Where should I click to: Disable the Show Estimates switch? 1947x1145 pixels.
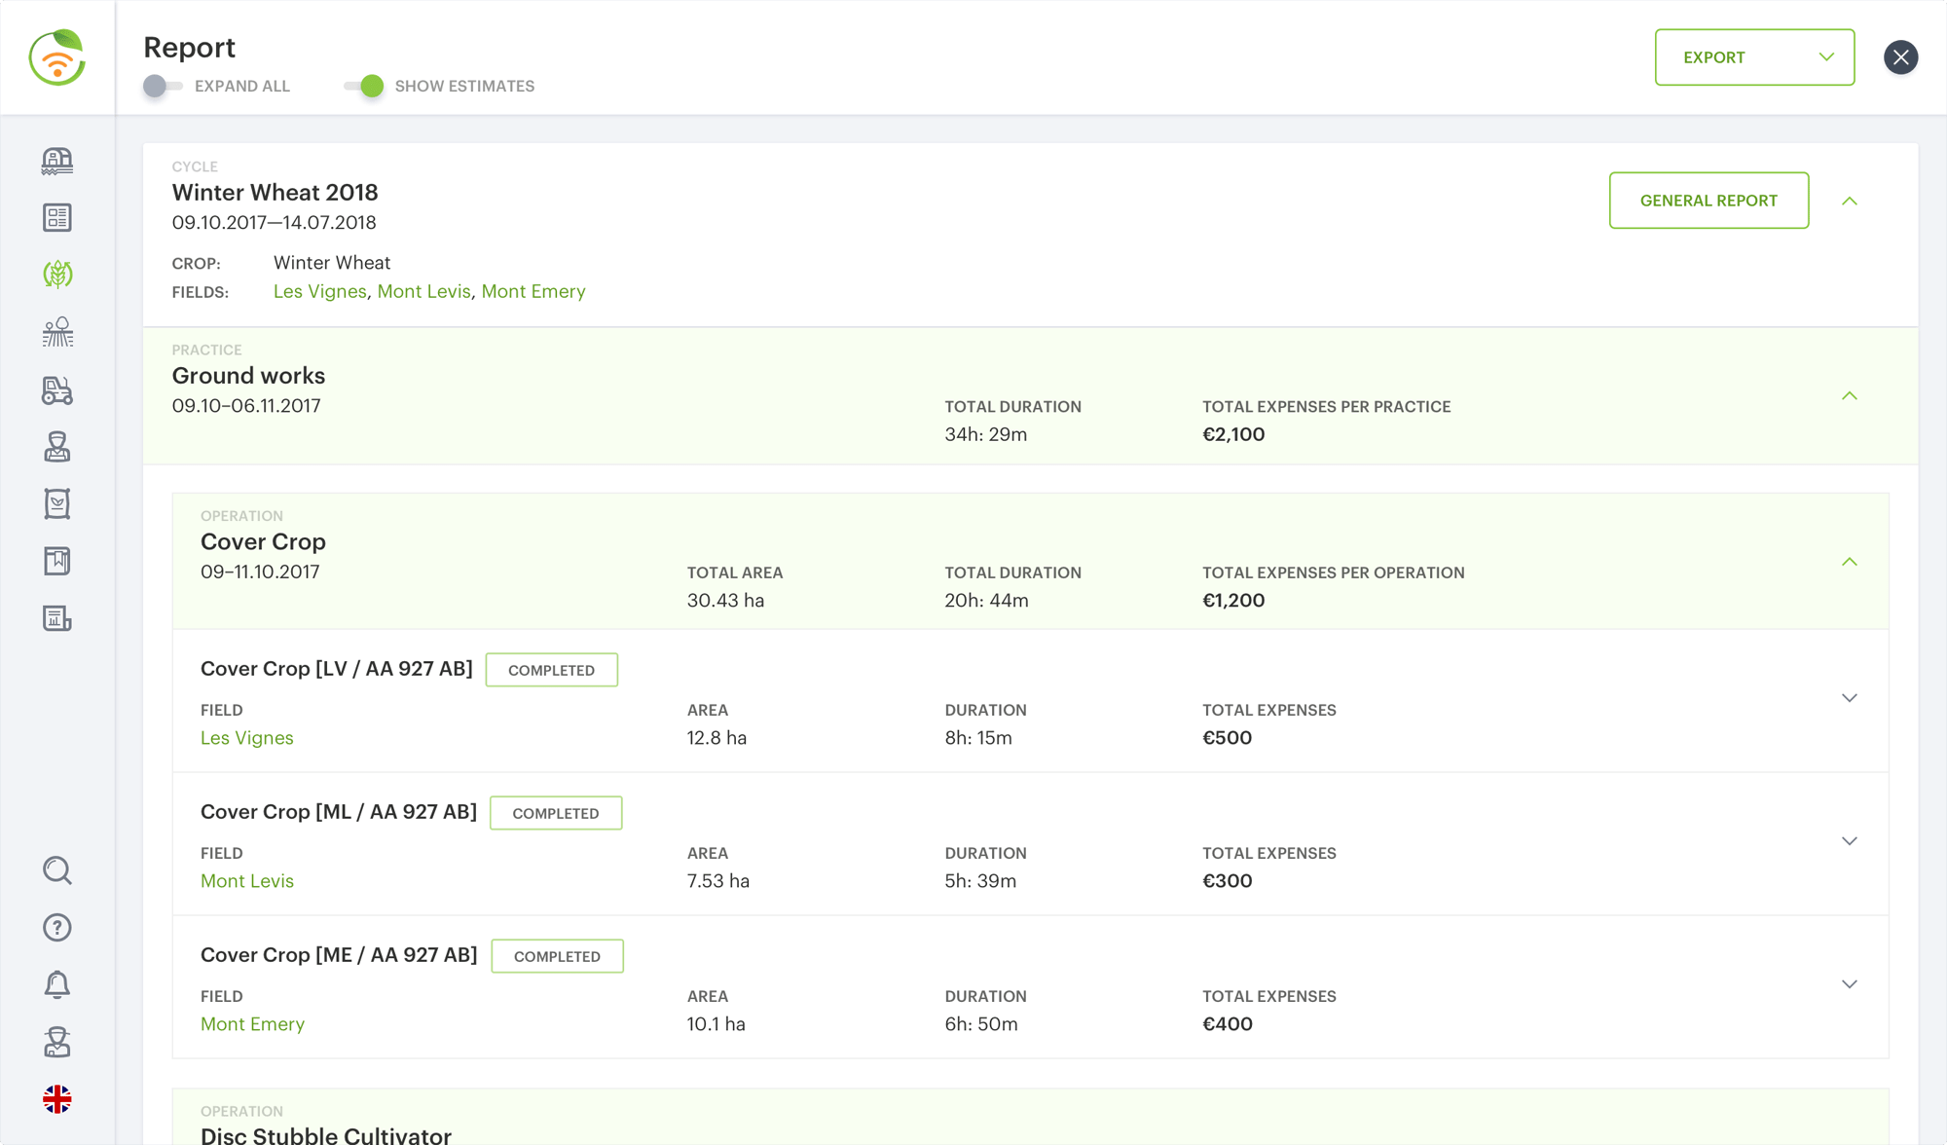[364, 86]
